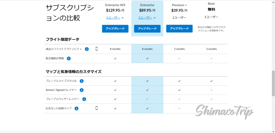Image resolution: width=275 pixels, height=133 pixels.
Task: Select the highlighted Enterprise plan heading
Action: [147, 5]
